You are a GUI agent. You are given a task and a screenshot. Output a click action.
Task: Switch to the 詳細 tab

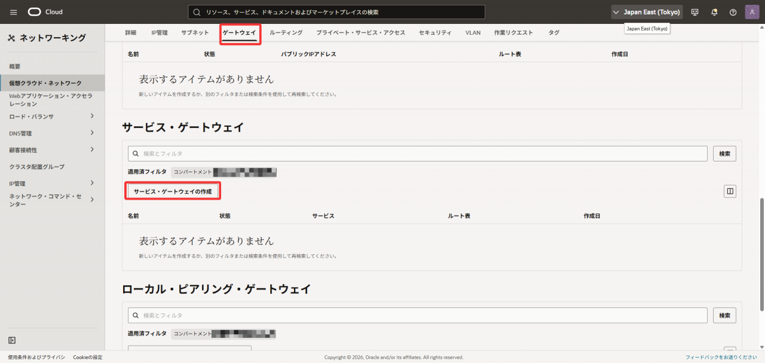[x=131, y=32]
